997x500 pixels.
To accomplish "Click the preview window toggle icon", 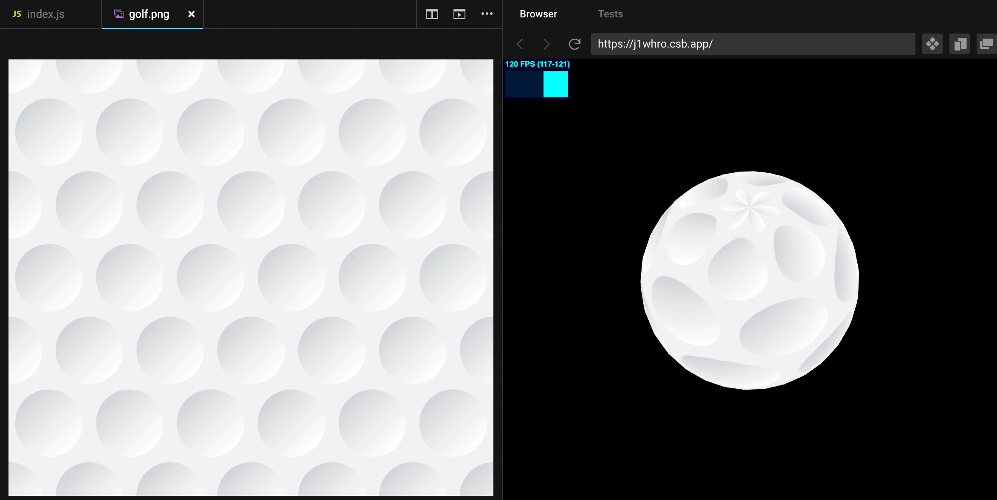I will (459, 14).
